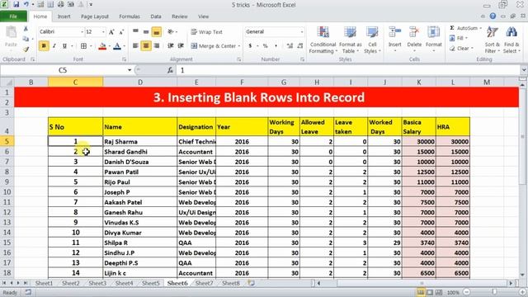The image size is (528, 297).
Task: Toggle Bold formatting
Action: (44, 46)
